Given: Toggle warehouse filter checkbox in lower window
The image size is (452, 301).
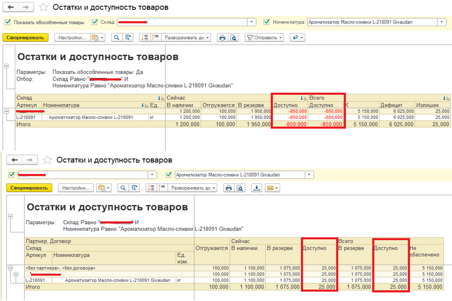Looking at the screenshot, I should (x=11, y=175).
